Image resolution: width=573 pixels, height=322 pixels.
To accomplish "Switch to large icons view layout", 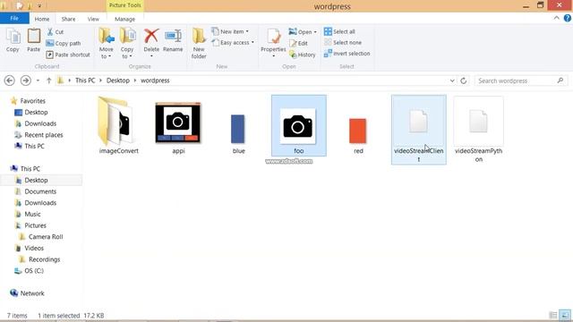I will [x=565, y=315].
